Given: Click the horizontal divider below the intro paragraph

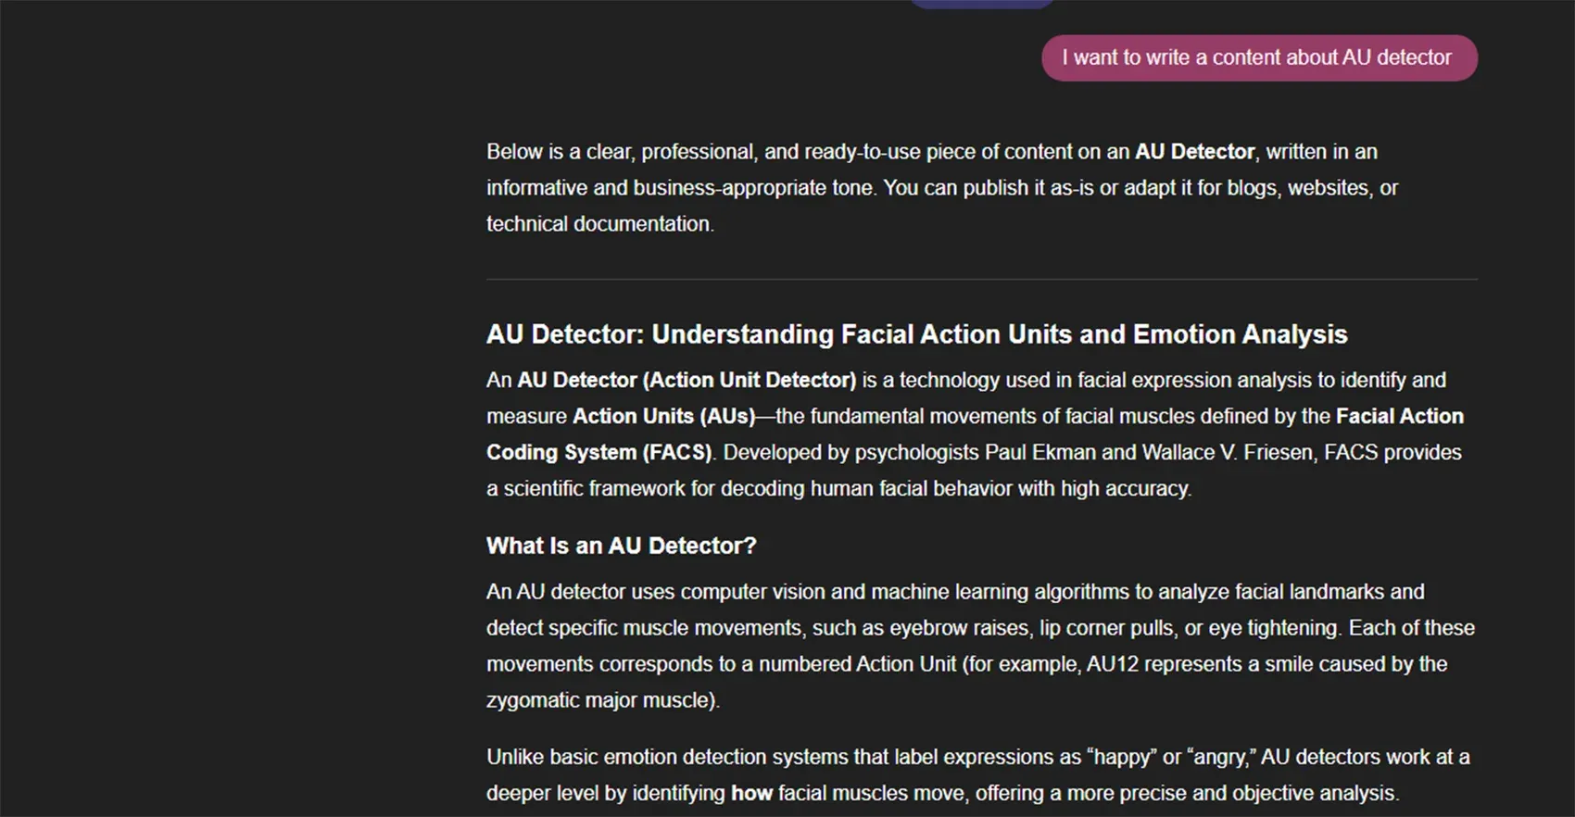Looking at the screenshot, I should click(x=981, y=279).
